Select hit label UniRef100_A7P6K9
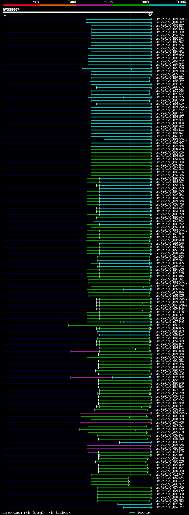 coord(170,234)
